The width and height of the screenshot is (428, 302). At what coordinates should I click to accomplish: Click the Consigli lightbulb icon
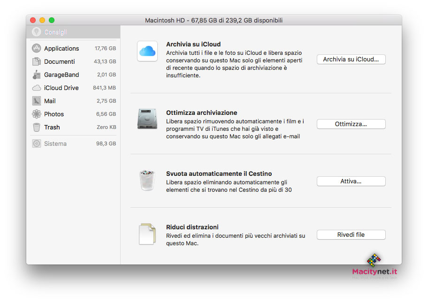click(x=36, y=32)
